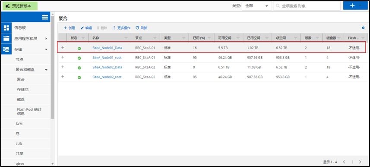The image size is (370, 167).
Task: Click the 刷新 refresh icon
Action: [x=137, y=28]
